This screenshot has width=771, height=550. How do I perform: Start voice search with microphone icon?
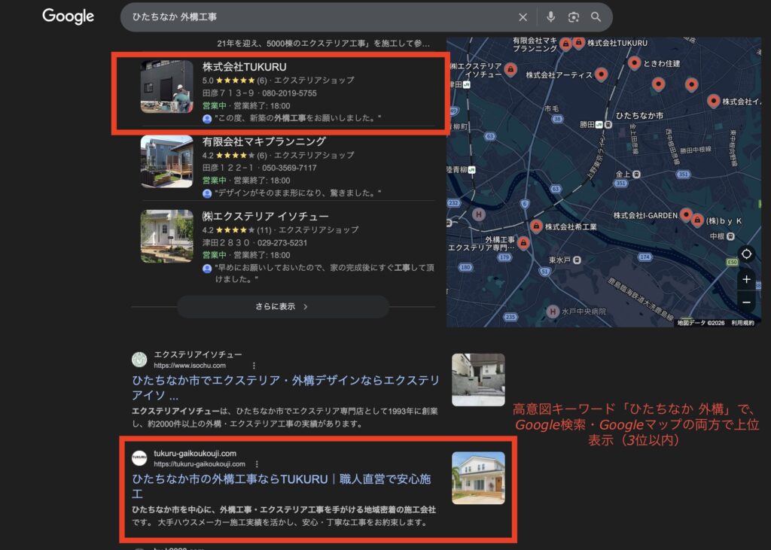point(550,17)
